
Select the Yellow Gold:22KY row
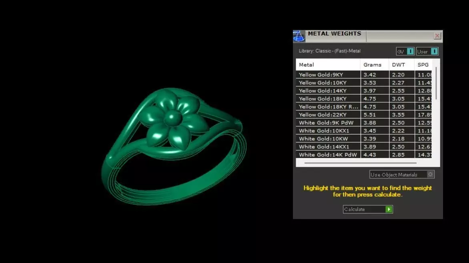[364, 115]
